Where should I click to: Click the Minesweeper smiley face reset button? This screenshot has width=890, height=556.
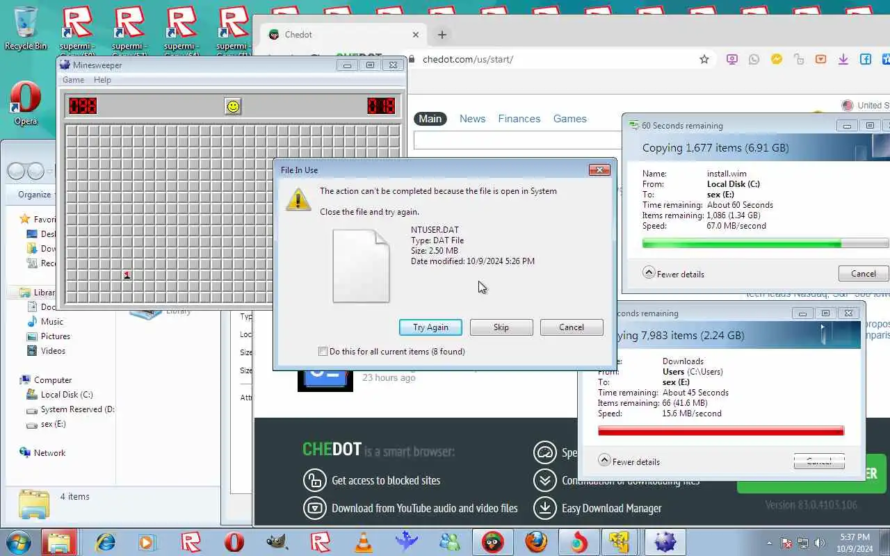click(233, 106)
